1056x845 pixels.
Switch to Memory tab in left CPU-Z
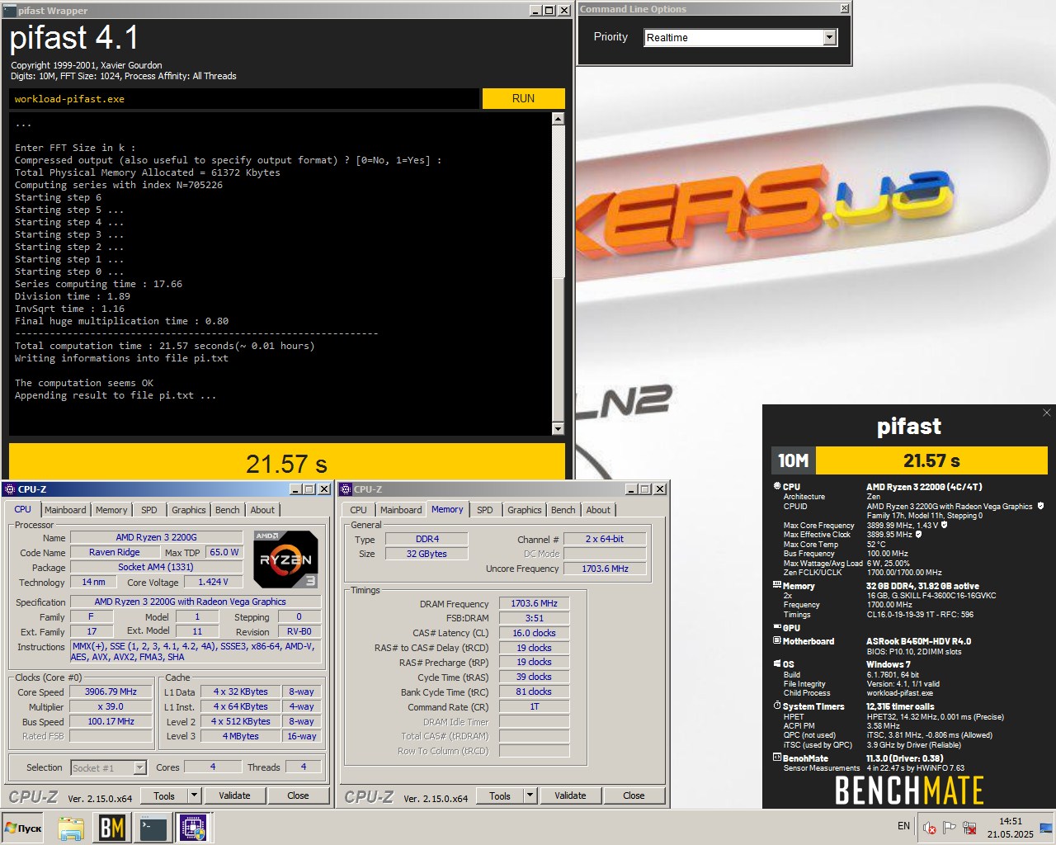pyautogui.click(x=111, y=510)
